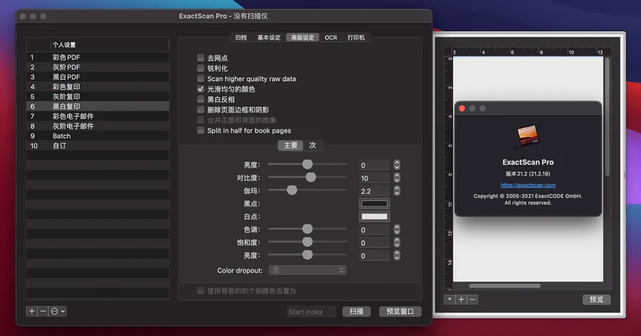Zoom out preview with minus button
The image size is (641, 336).
click(x=472, y=299)
